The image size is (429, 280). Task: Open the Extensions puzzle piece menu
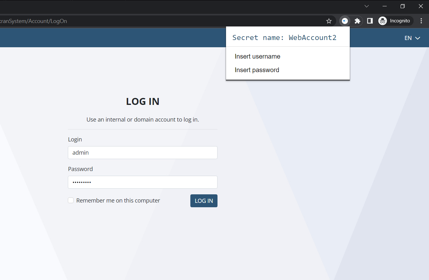click(x=357, y=21)
